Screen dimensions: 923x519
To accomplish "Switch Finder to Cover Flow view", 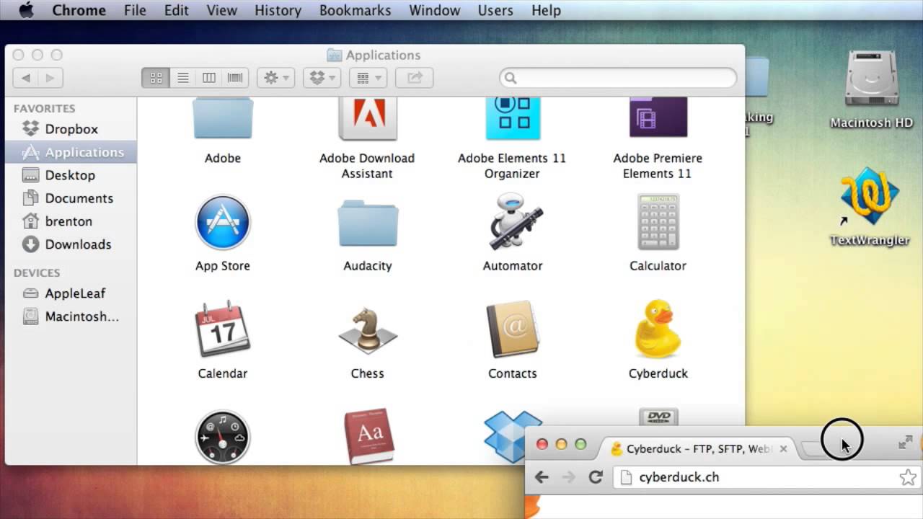I will point(235,78).
